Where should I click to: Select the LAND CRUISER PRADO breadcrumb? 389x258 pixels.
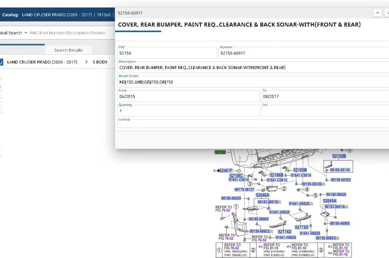point(42,62)
